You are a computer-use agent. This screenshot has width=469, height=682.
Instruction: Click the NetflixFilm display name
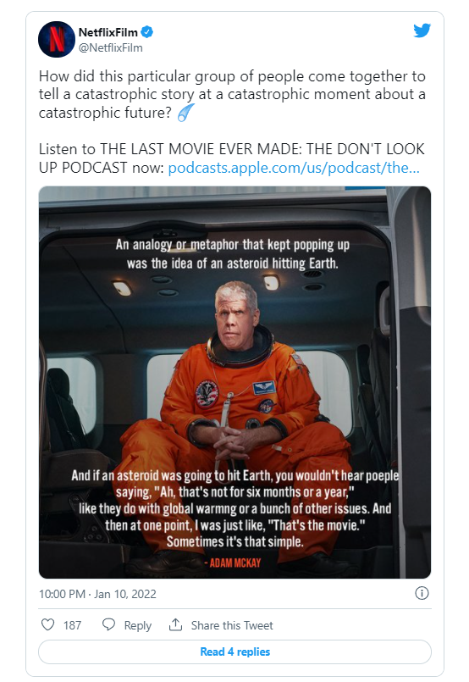108,32
